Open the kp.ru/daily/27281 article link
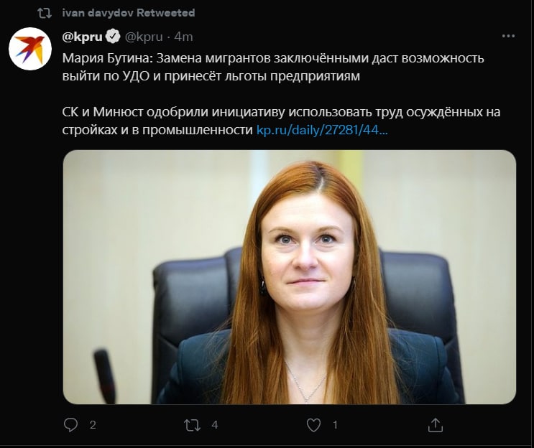 coord(322,130)
